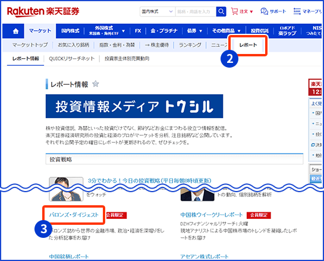Click the Rakuten 楽天証券 logo
The image size is (324, 261).
click(43, 12)
